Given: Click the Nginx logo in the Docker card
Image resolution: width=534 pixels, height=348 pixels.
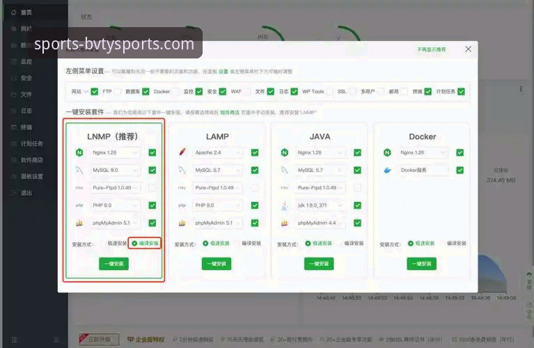Looking at the screenshot, I should pyautogui.click(x=387, y=152).
